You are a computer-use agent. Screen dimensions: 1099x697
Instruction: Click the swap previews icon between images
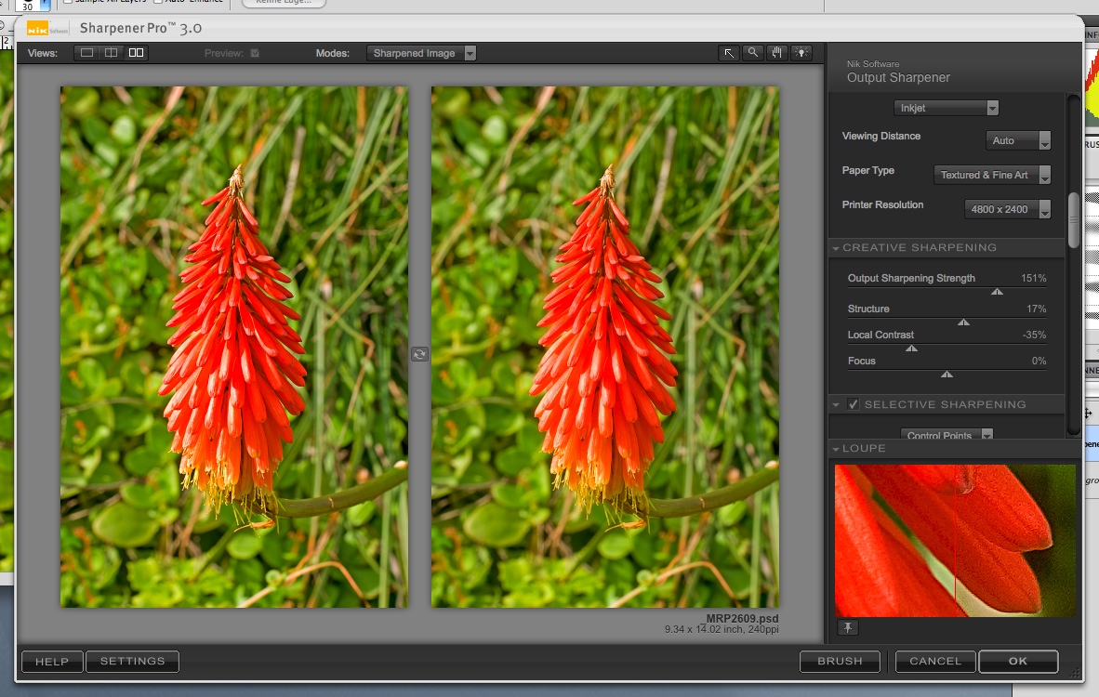[419, 354]
